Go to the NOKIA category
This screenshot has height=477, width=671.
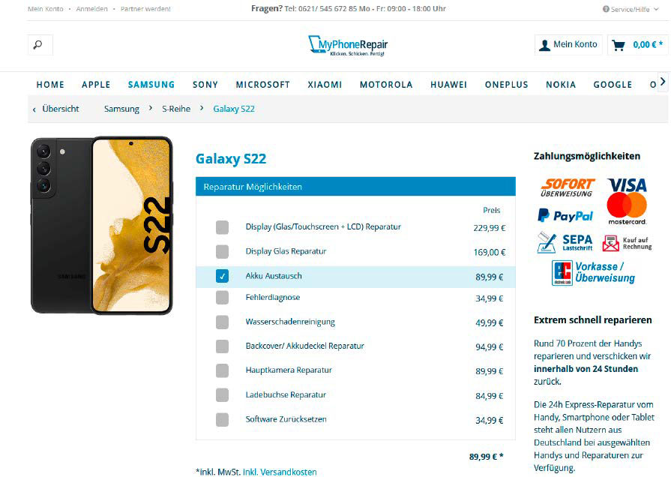click(x=561, y=85)
